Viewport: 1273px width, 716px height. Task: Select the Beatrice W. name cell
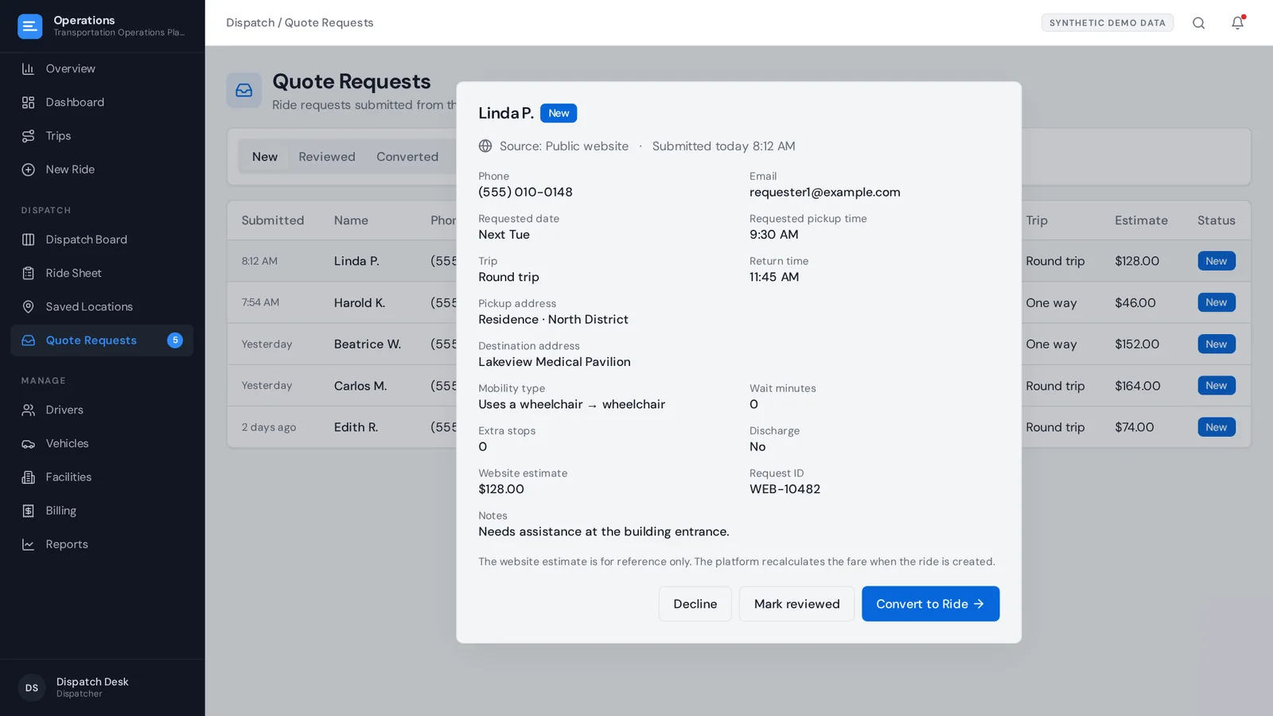[x=368, y=344]
